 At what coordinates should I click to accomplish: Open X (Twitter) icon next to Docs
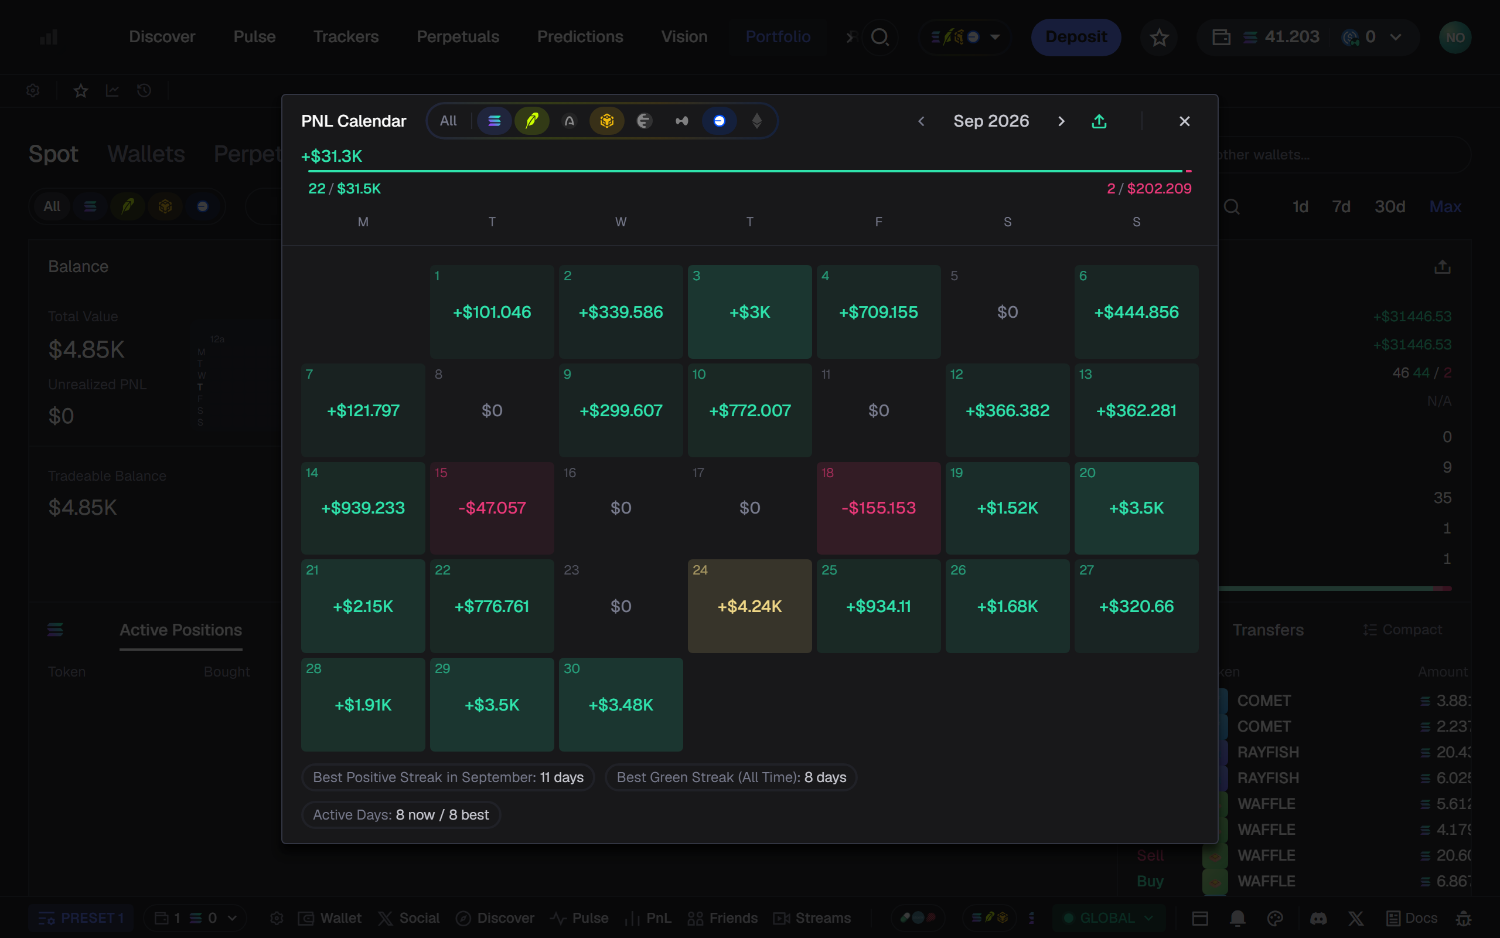1356,917
